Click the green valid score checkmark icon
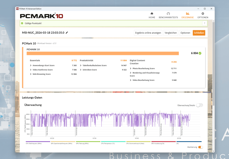The image size is (229, 159). (x=200, y=53)
